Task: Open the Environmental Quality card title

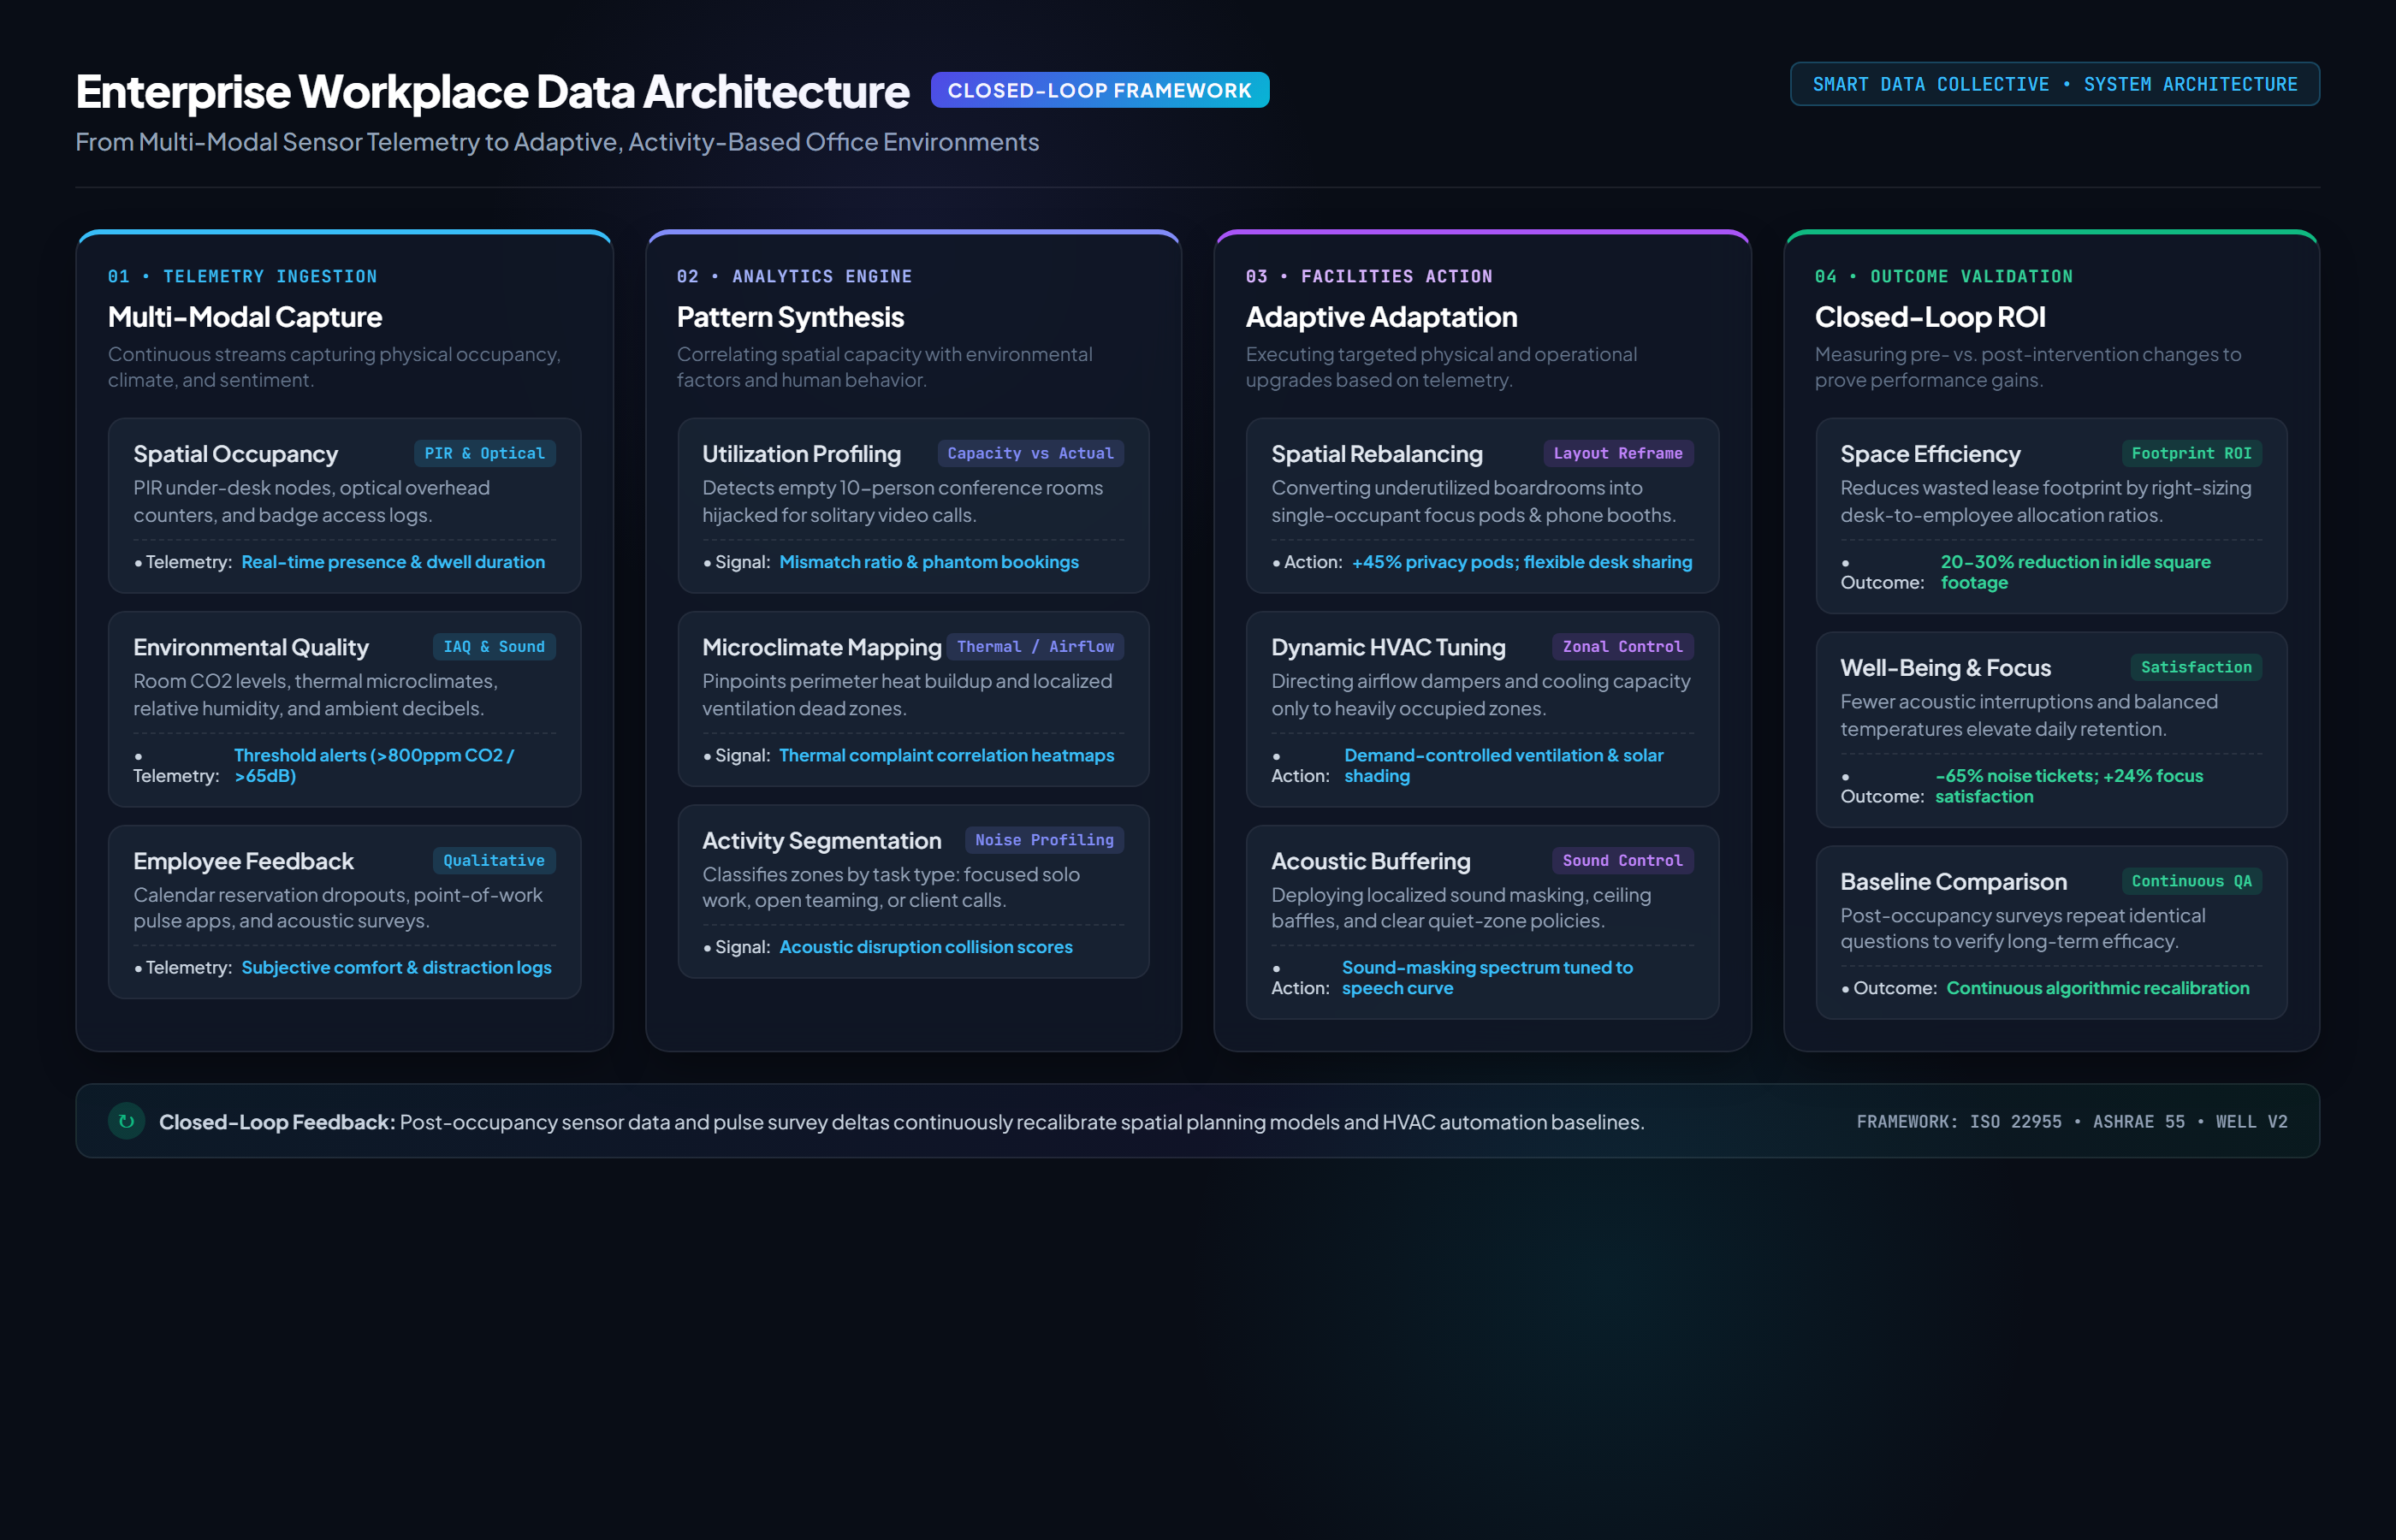Action: tap(251, 647)
